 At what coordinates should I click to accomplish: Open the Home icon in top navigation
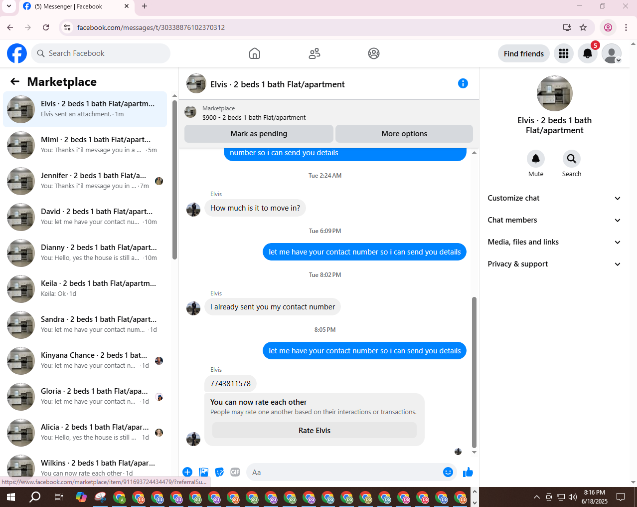(255, 53)
